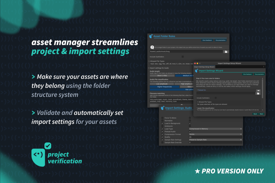This screenshot has width=275, height=183.
Task: Edit Sample Rate Override field value 0
Action: coord(216,143)
